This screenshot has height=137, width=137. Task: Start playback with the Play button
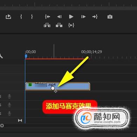[x=71, y=17]
